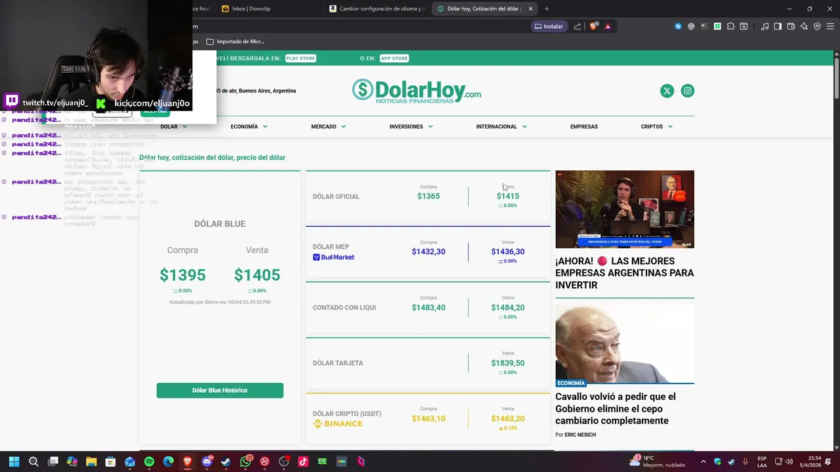The width and height of the screenshot is (840, 472).
Task: Click the Dólar blue venta value $1405
Action: (x=257, y=275)
